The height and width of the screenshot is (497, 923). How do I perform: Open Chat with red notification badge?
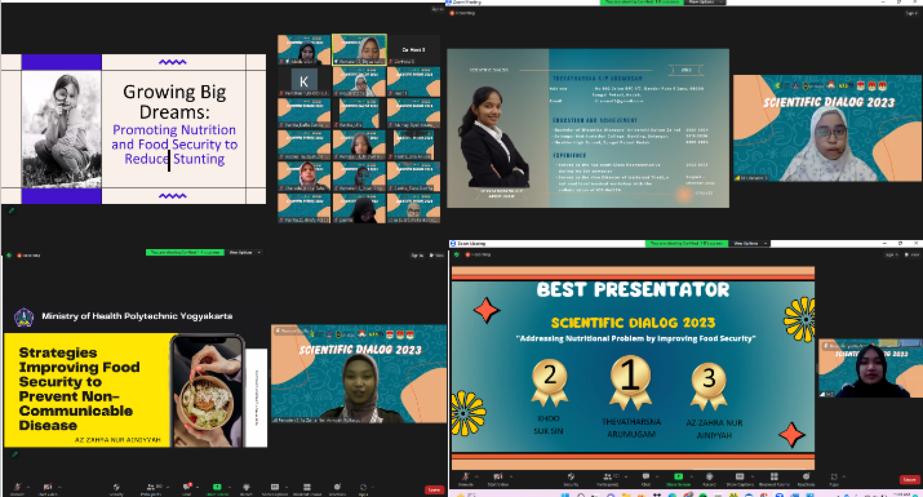[187, 487]
